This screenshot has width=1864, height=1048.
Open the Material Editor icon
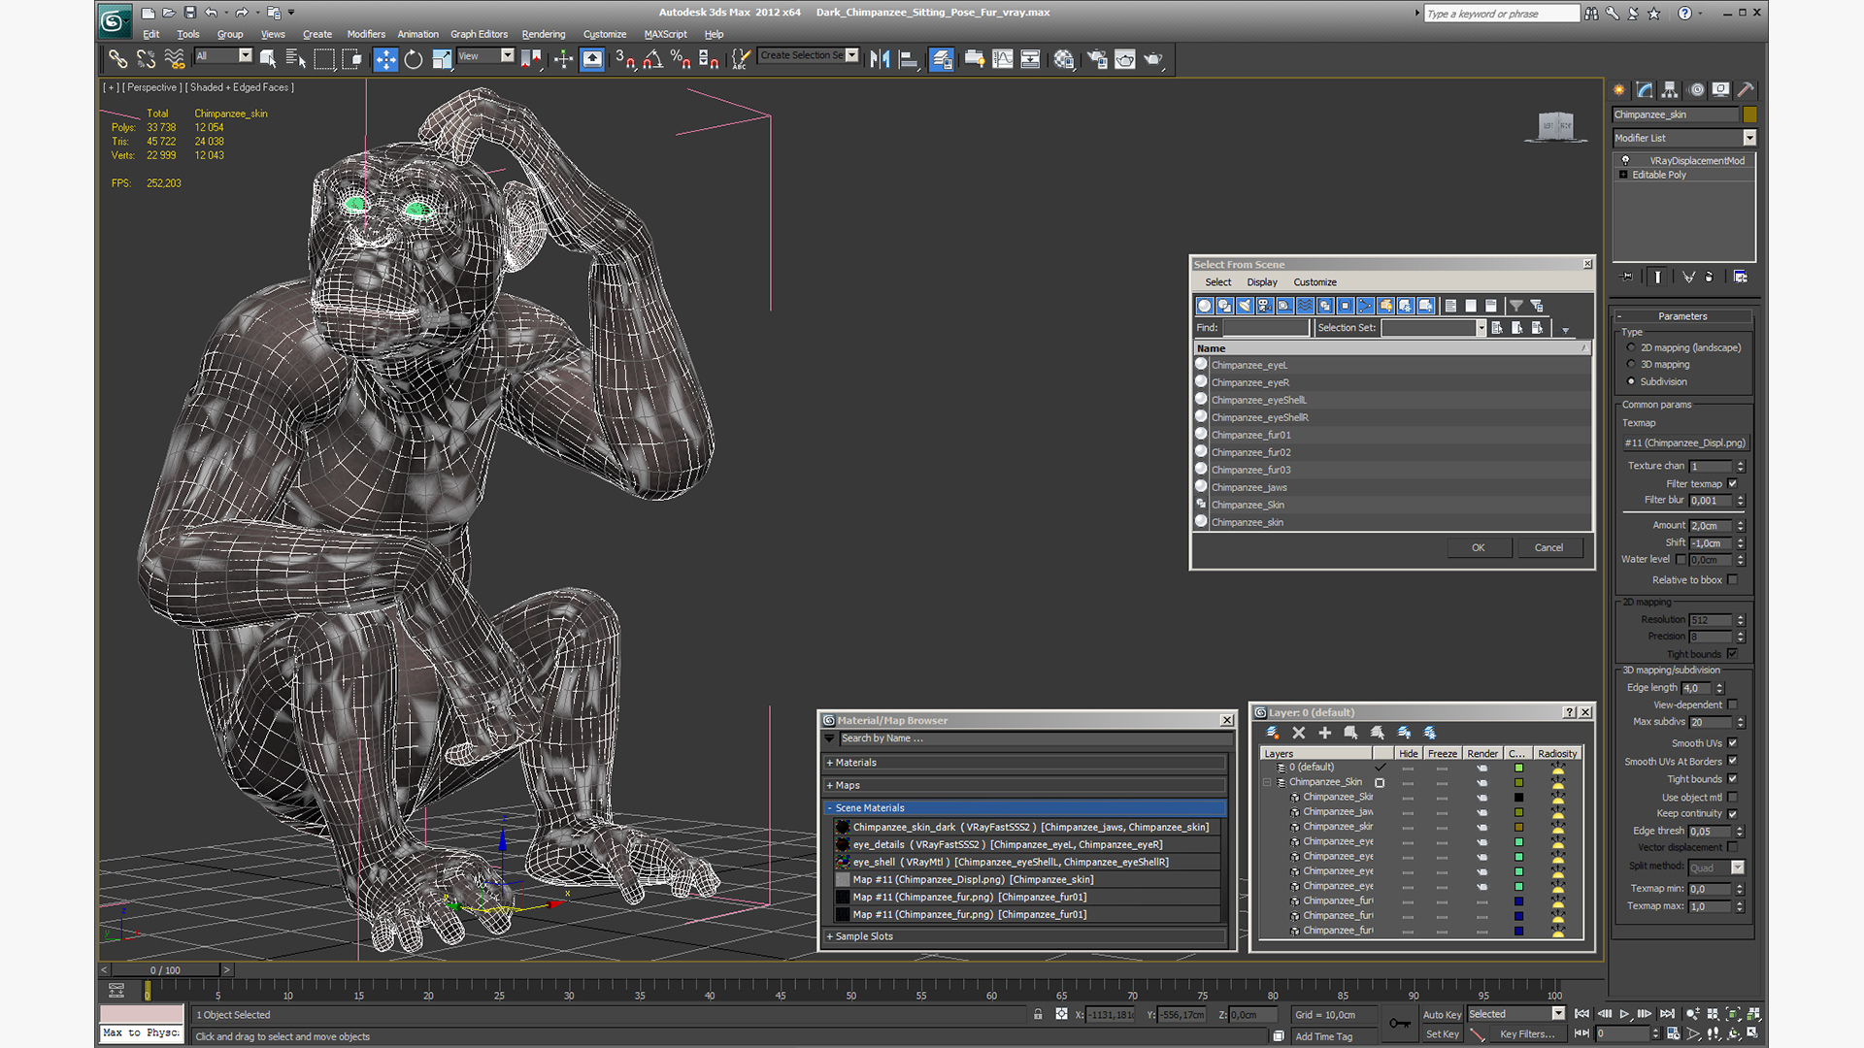1064,59
